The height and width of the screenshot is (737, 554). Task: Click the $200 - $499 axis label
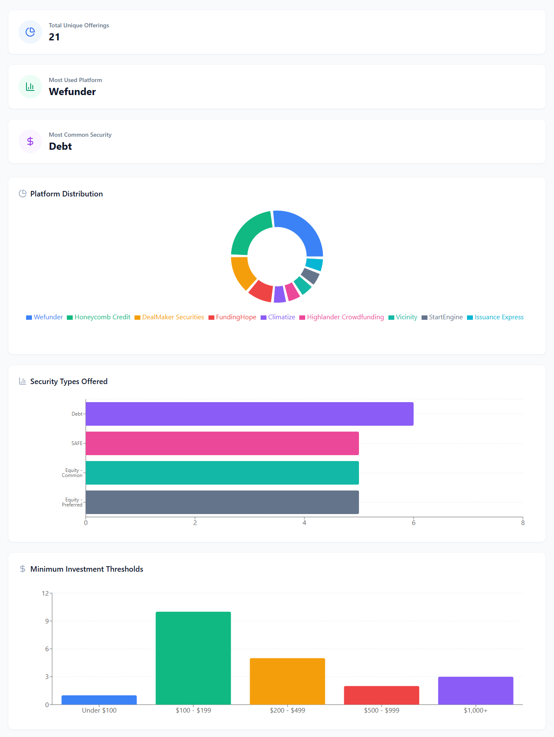point(288,710)
